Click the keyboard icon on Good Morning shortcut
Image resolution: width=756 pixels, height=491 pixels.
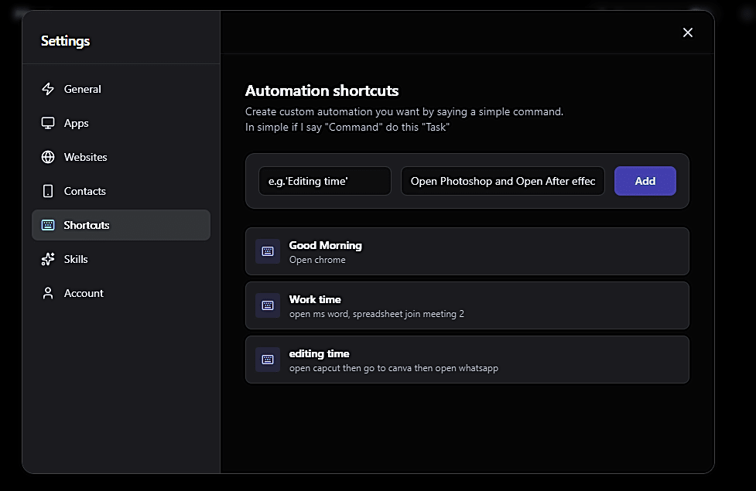click(x=267, y=251)
